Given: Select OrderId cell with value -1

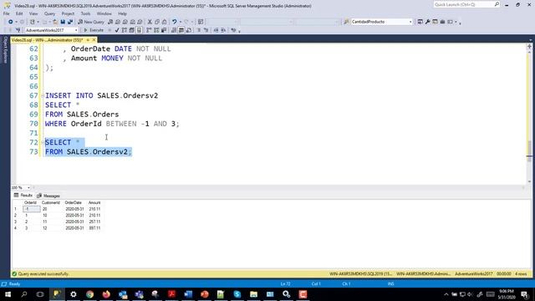Looking at the screenshot, I should coord(32,209).
